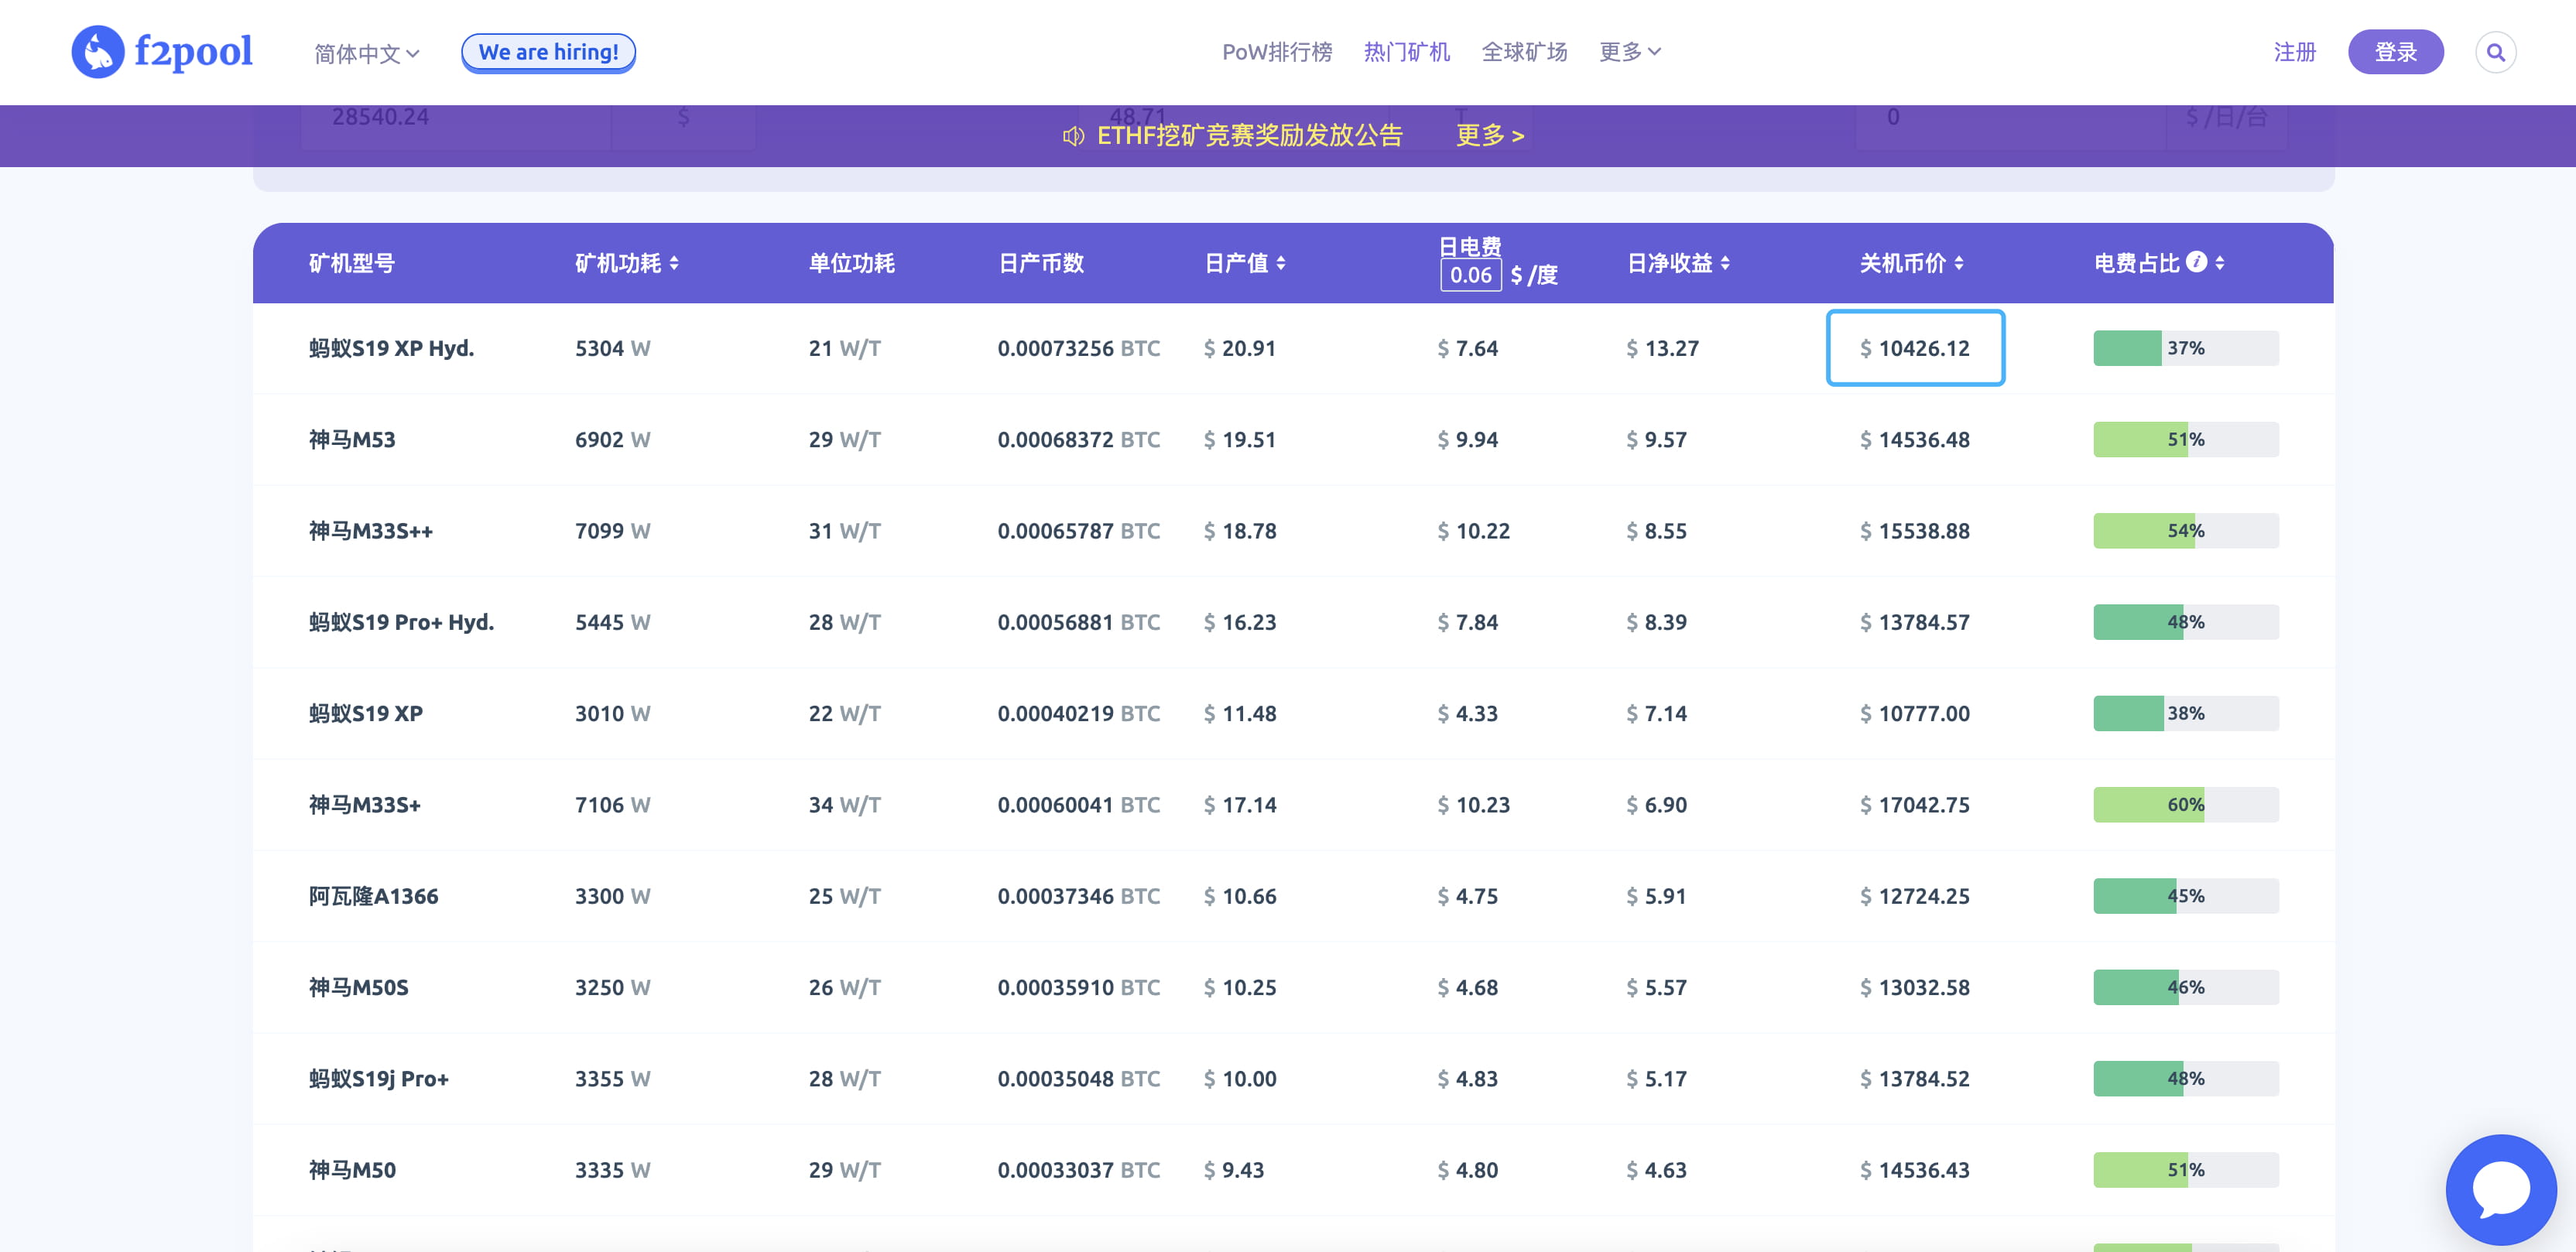2576x1252 pixels.
Task: Open the announcement 更多 > link
Action: coord(1489,135)
